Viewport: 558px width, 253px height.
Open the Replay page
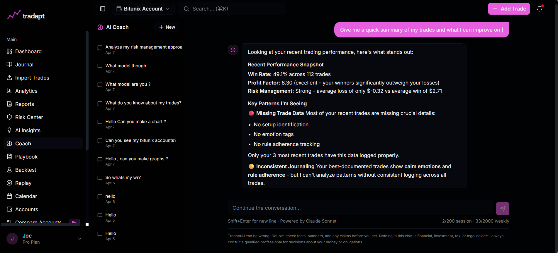pos(23,183)
